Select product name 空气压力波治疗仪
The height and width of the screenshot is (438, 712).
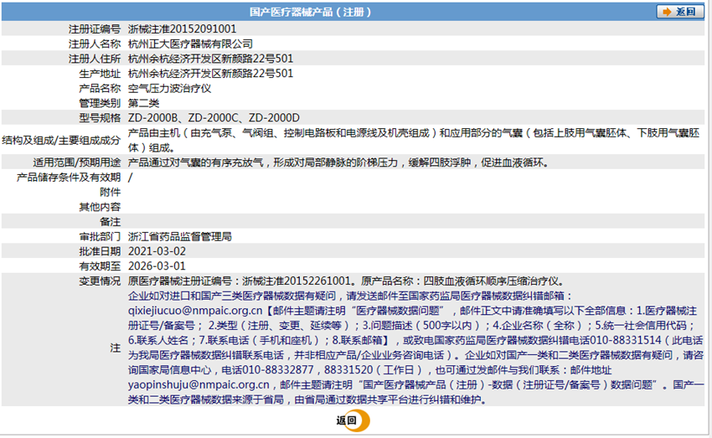click(169, 89)
